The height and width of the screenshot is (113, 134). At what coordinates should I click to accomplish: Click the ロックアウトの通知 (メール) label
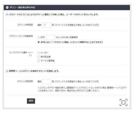21,54
